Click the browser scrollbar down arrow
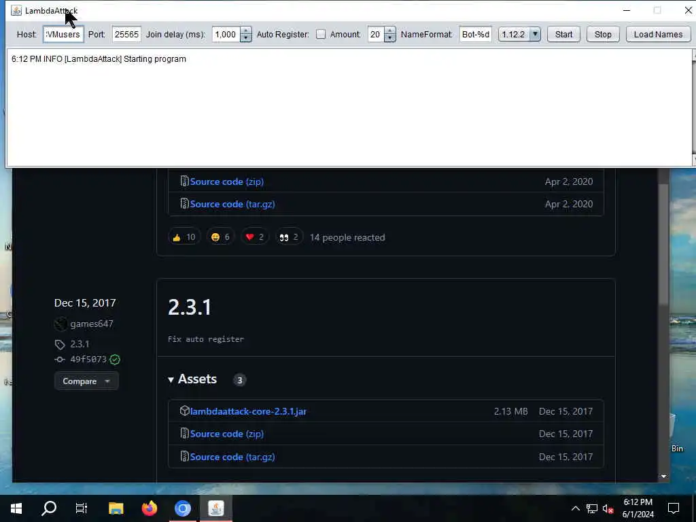Viewport: 696px width, 522px height. click(x=663, y=476)
